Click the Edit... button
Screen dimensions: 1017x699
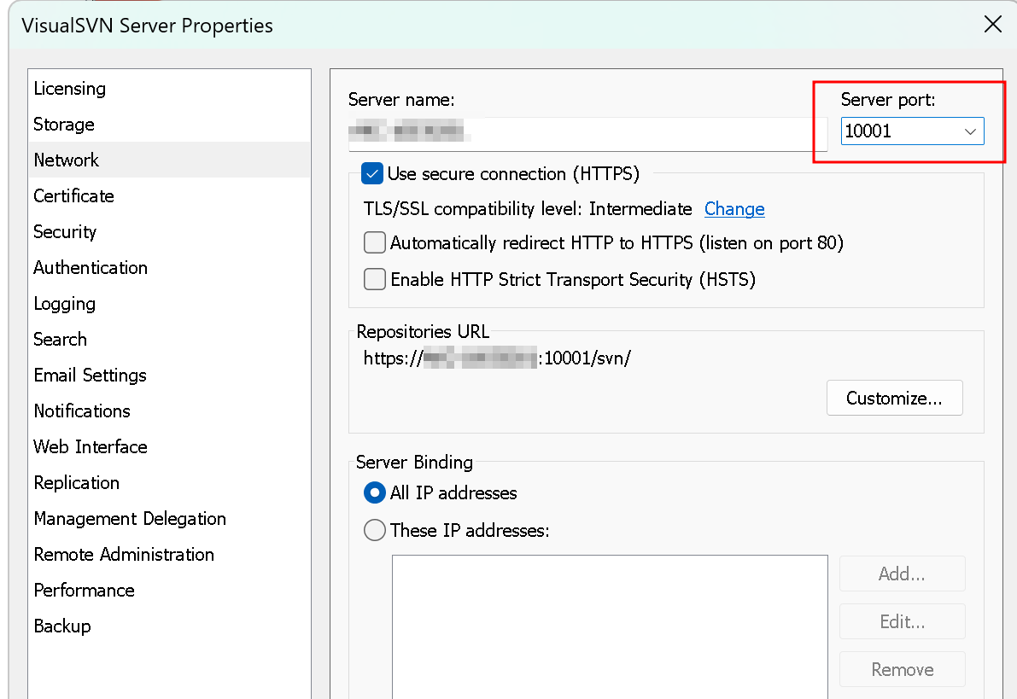903,622
